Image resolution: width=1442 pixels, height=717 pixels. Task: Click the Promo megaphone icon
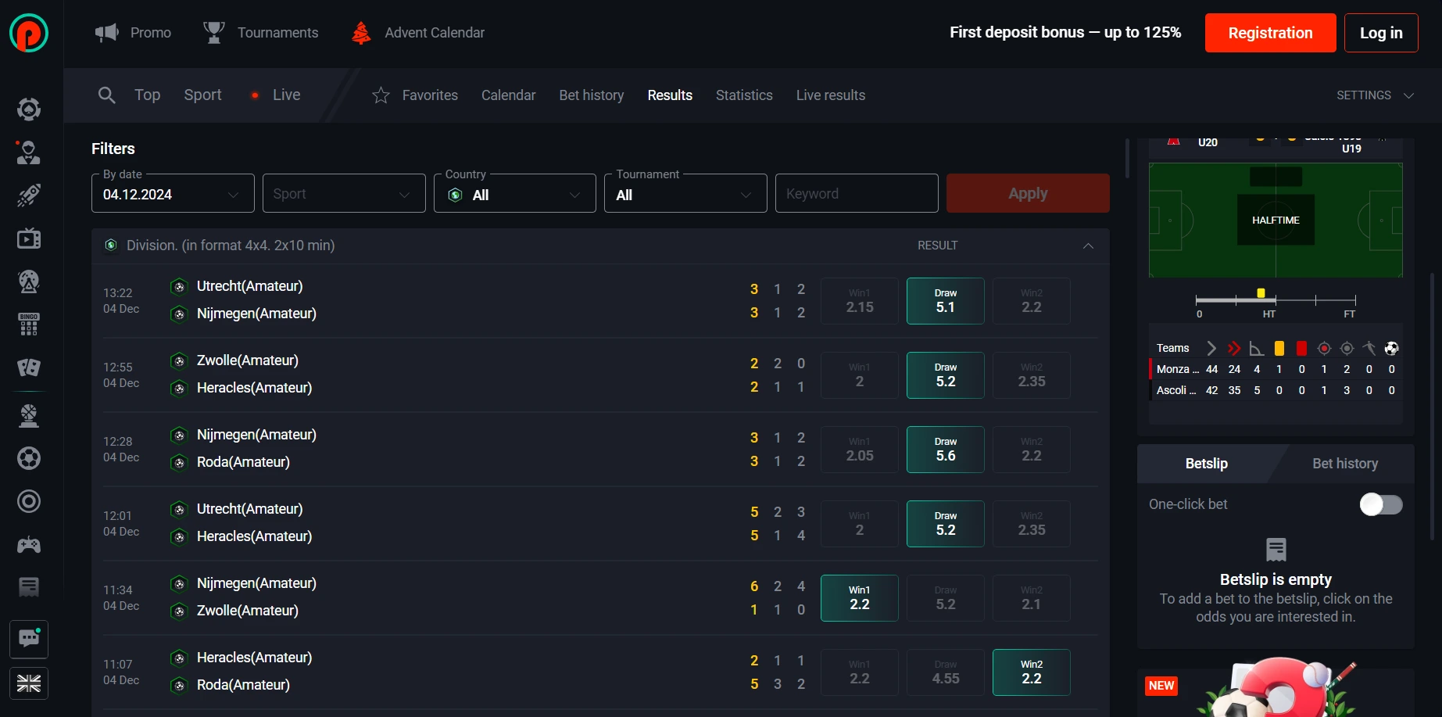pos(107,32)
